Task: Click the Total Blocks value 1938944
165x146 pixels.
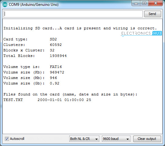Action: click(x=58, y=56)
